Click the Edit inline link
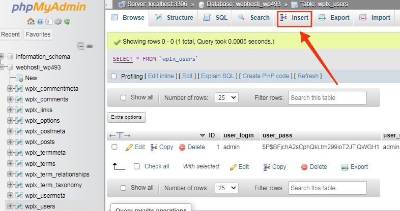This screenshot has height=211, width=400. 161,76
